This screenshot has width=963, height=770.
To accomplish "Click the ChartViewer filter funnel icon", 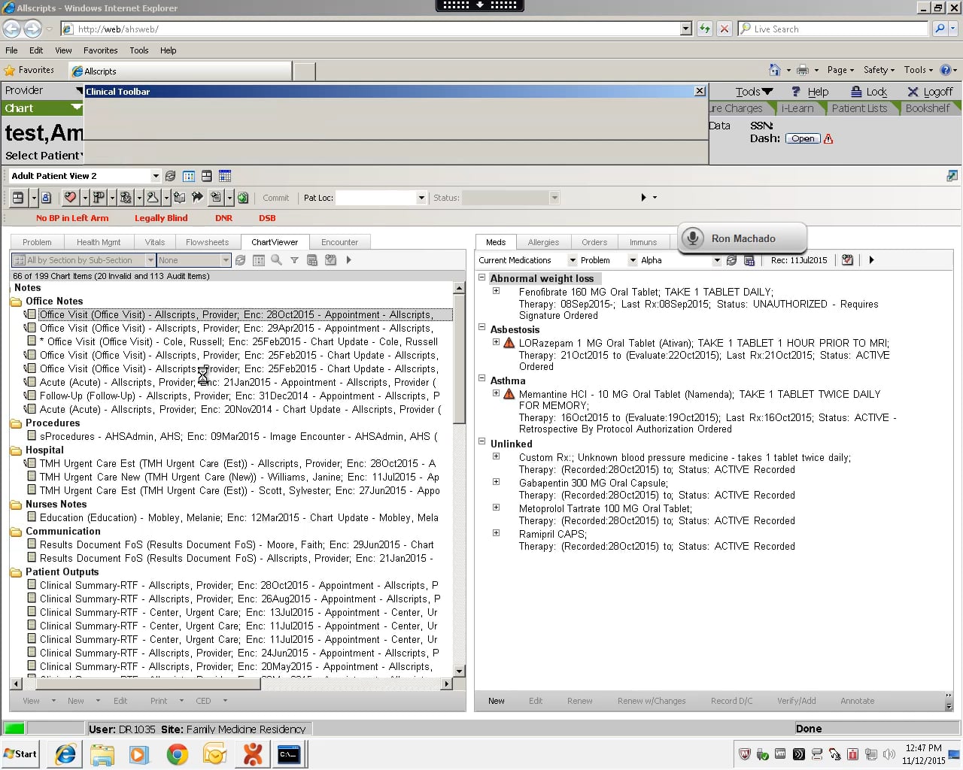I will tap(294, 260).
